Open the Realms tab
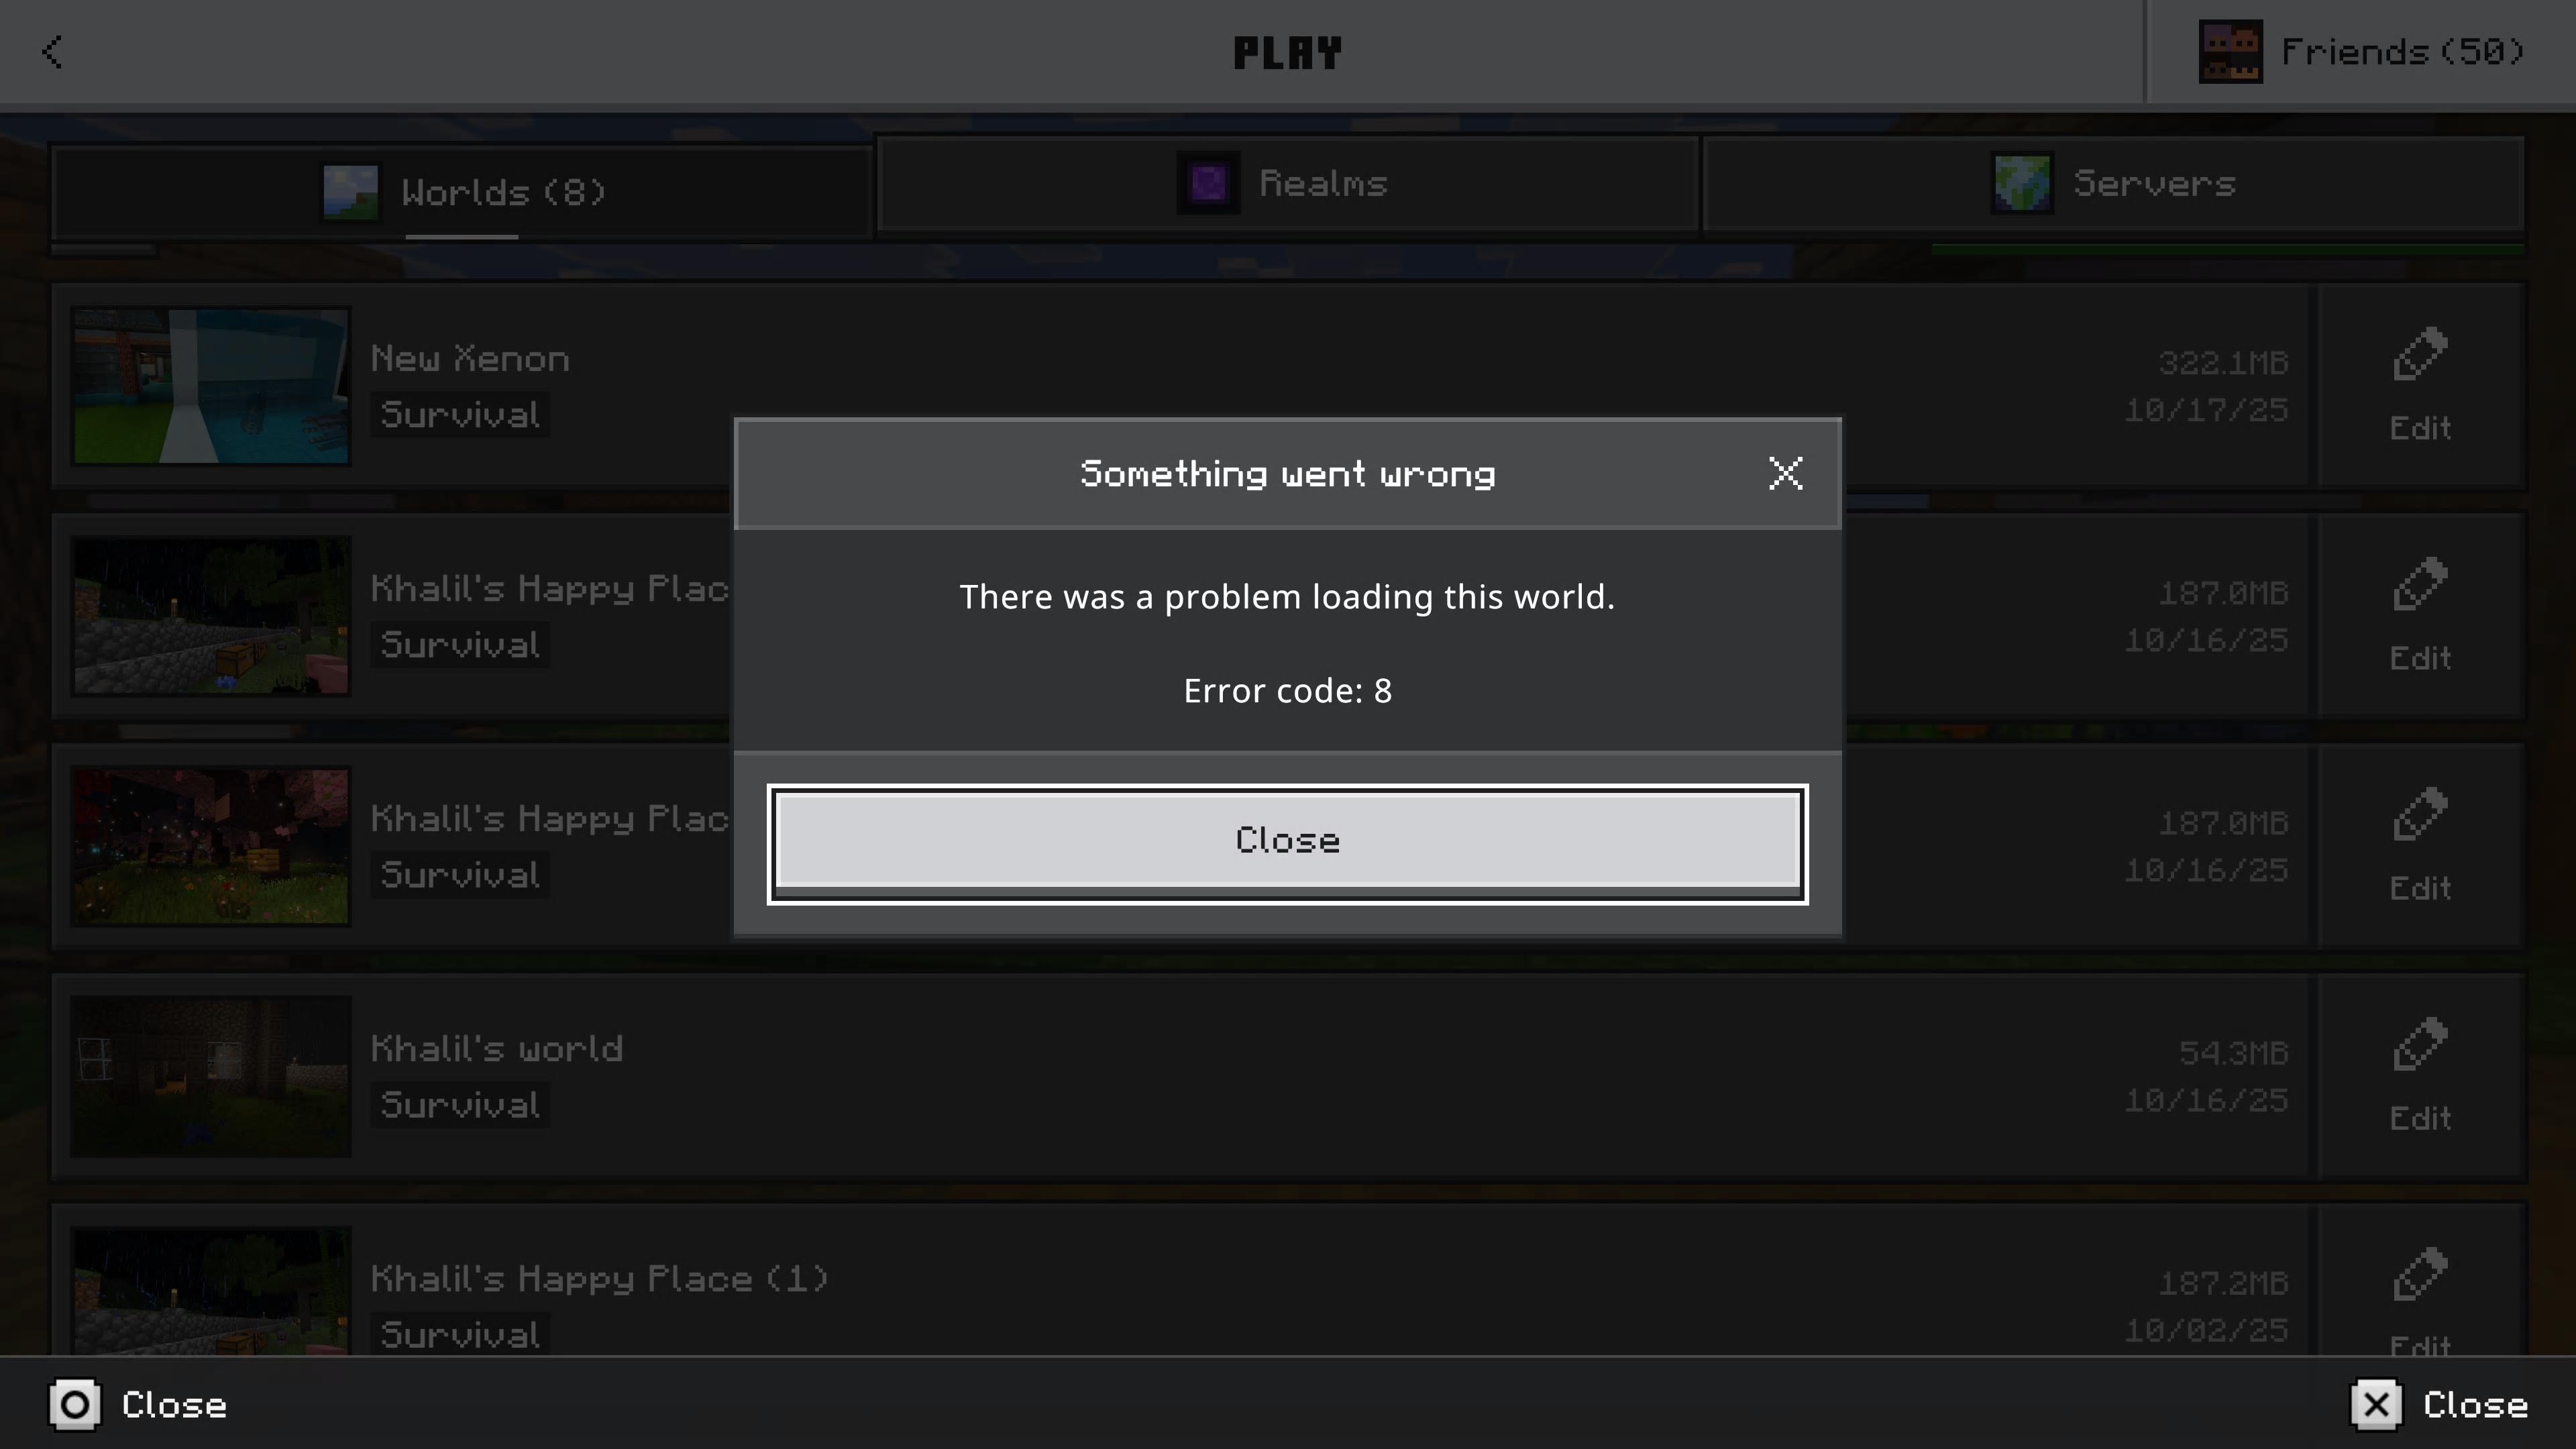 1287,183
